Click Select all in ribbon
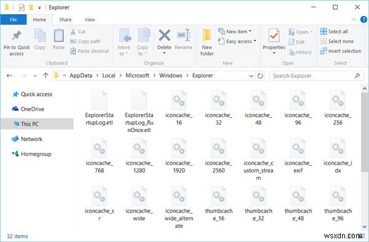The image size is (369, 242). 334,31
